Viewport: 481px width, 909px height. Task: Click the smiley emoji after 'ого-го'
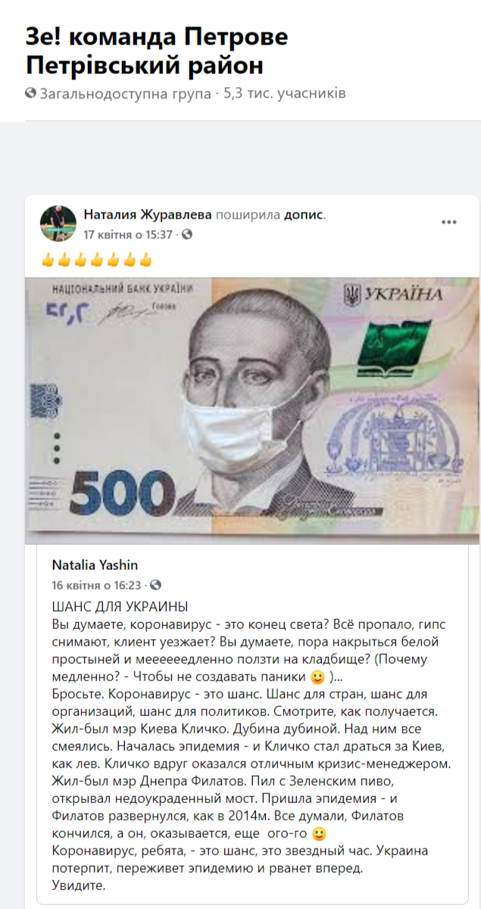coord(319,834)
